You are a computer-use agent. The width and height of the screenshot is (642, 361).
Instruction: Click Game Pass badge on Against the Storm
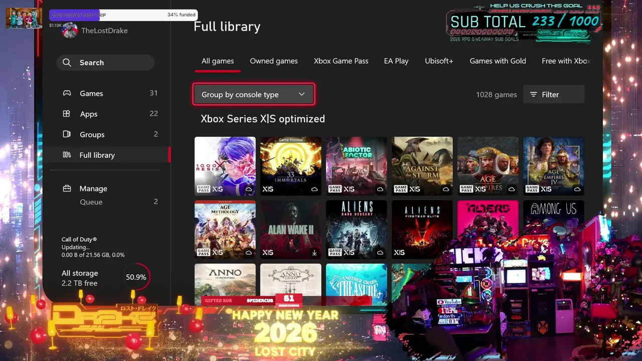tap(400, 189)
